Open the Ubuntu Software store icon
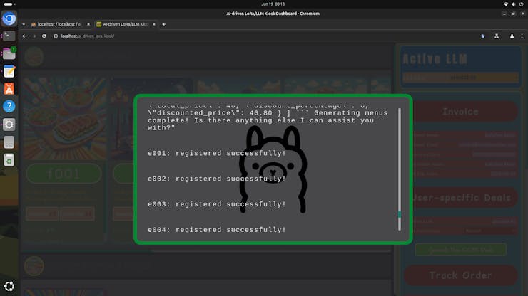Viewport: 528px width, 296px height. [x=9, y=89]
